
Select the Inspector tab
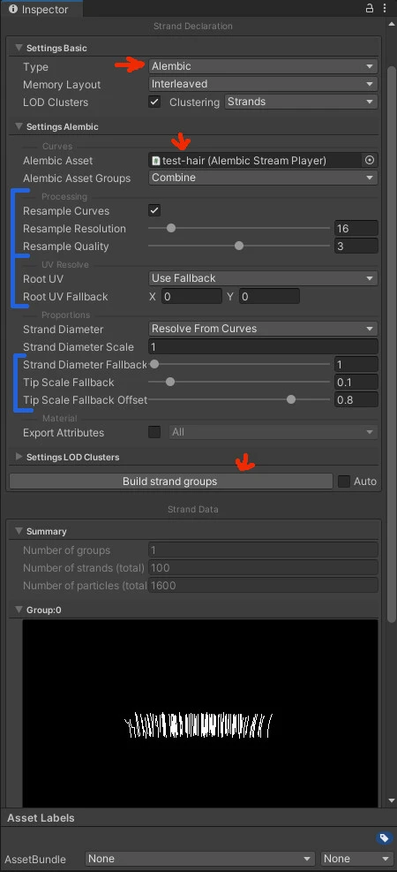41,10
